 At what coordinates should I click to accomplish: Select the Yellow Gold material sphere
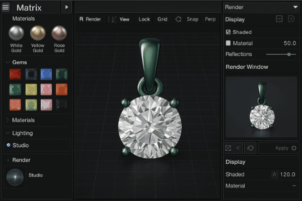point(38,33)
